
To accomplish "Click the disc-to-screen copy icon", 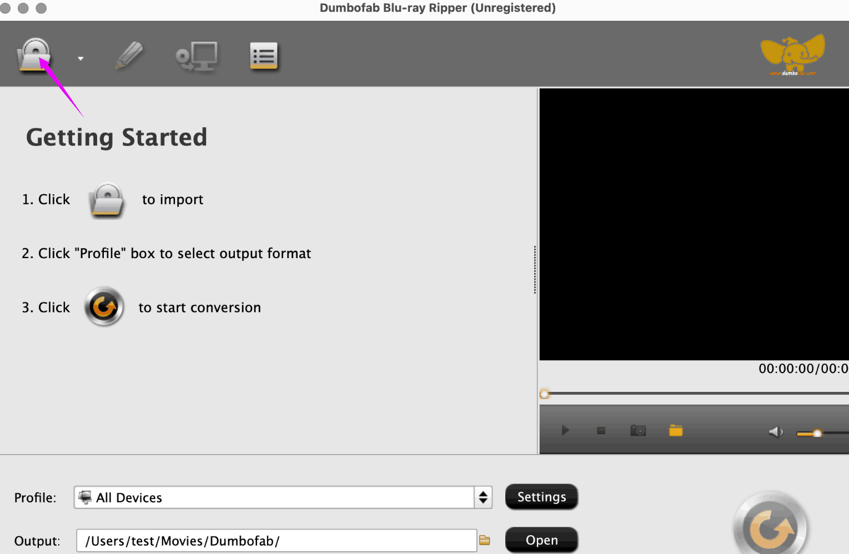I will point(196,57).
